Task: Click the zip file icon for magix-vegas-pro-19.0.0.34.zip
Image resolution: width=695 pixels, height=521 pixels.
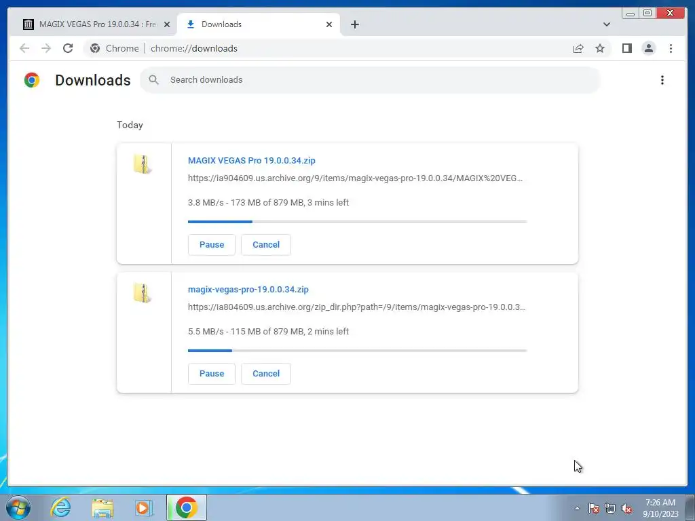Action: [143, 293]
